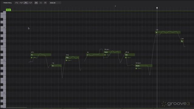Select the note with lyric 'day'

click(72, 58)
